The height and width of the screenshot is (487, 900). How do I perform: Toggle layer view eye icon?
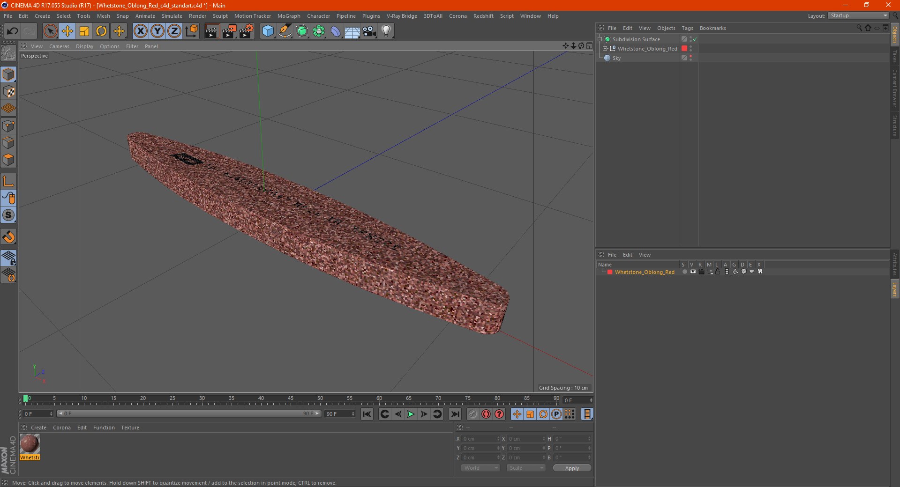693,272
